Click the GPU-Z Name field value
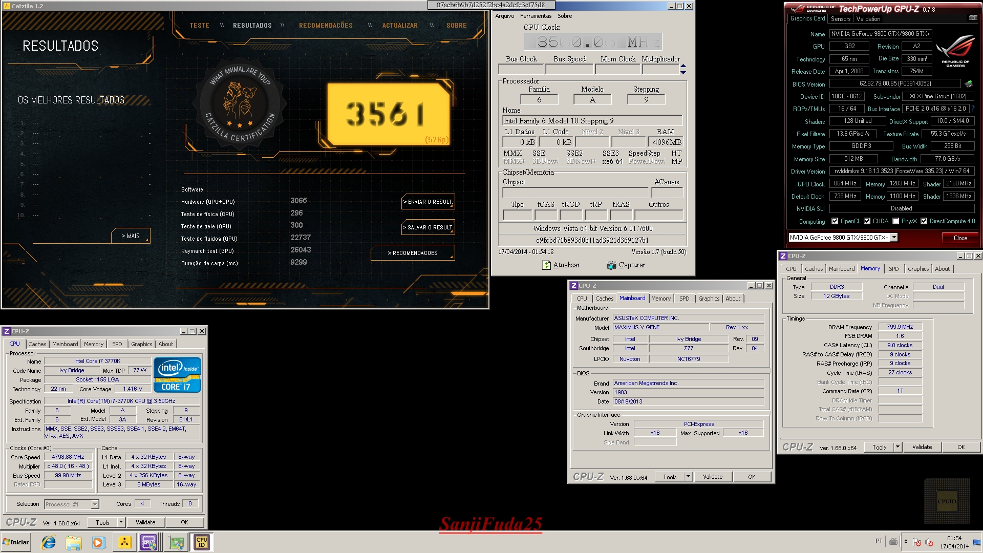Image resolution: width=983 pixels, height=553 pixels. tap(881, 34)
